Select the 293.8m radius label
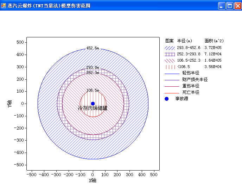Screen dimensions: 242x191 93,67
